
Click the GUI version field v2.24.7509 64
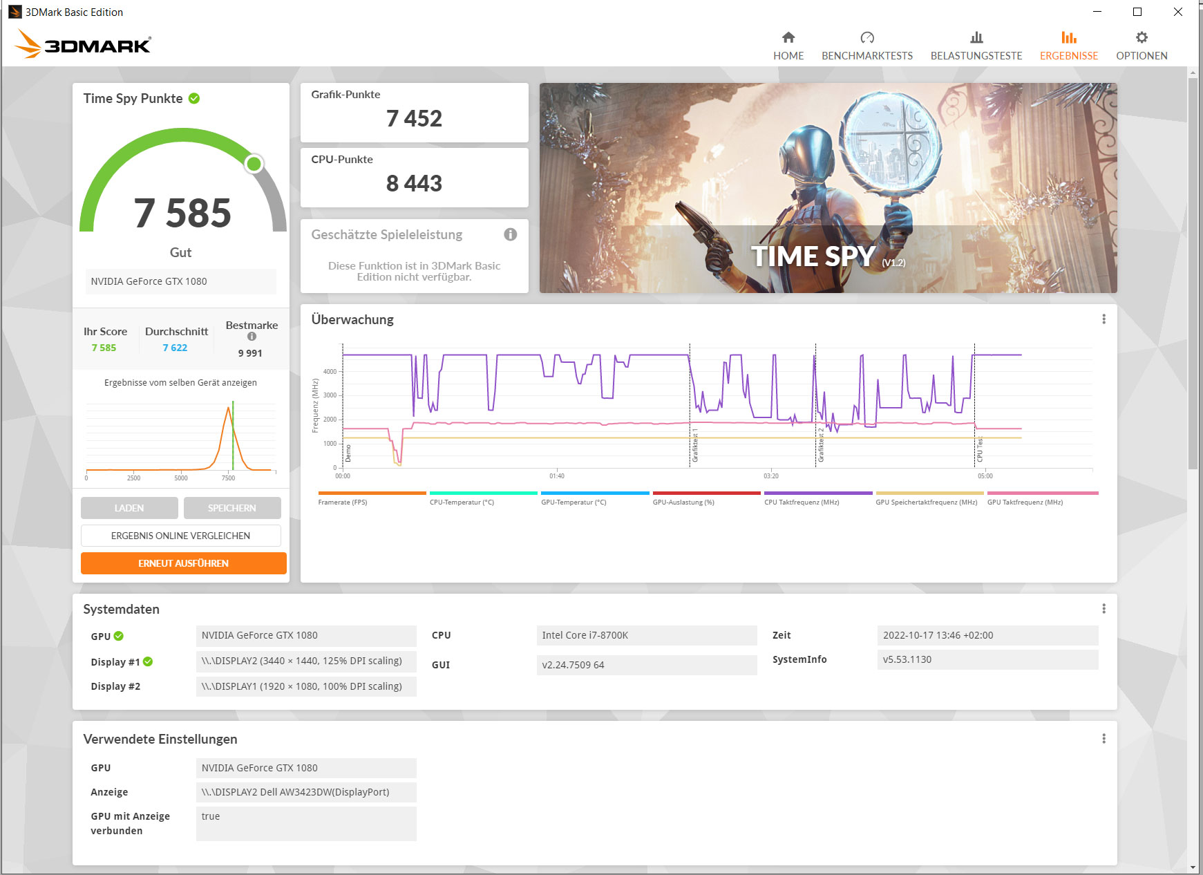coord(647,665)
